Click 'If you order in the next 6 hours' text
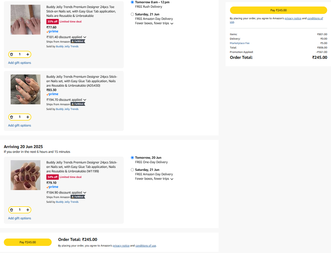This screenshot has width=331, height=253. (x=37, y=152)
